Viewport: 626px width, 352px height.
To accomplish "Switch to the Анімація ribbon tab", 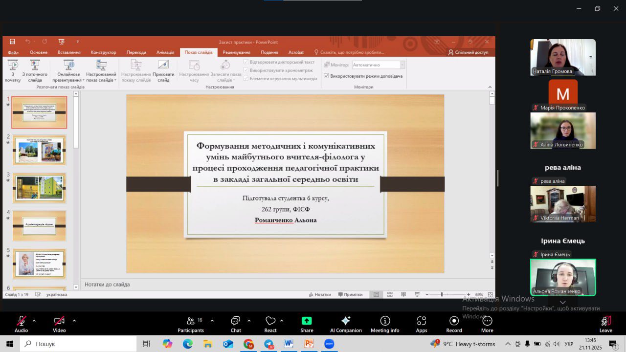I will point(165,52).
